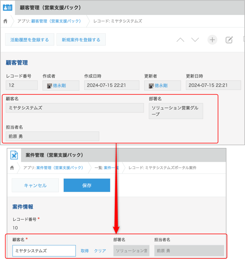Click the 取得 lookup link

[85, 251]
